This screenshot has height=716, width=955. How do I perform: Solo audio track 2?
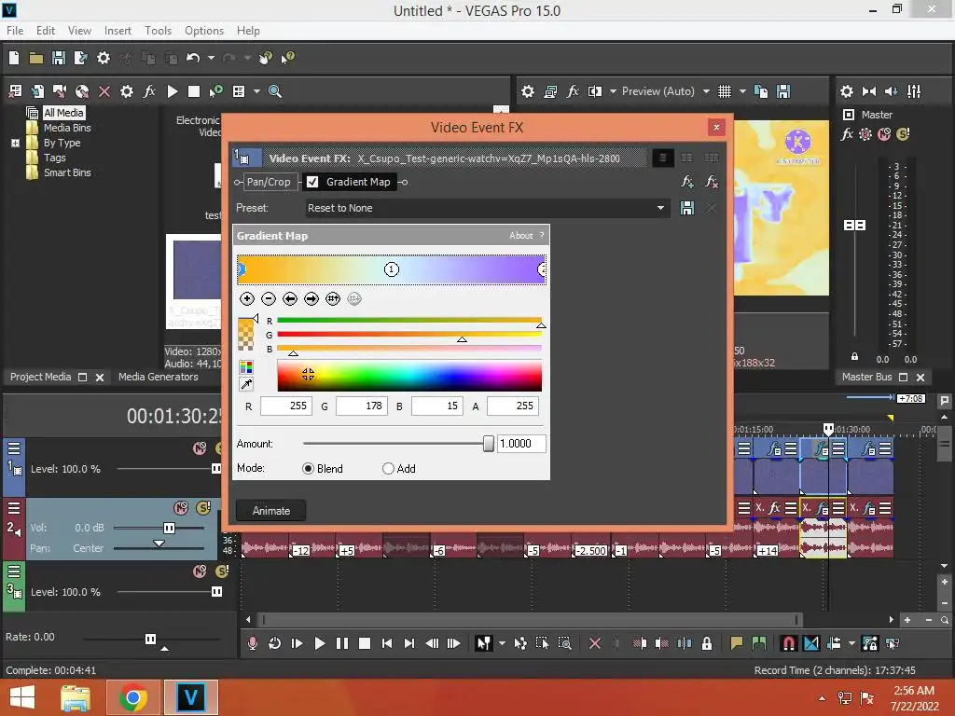click(202, 508)
